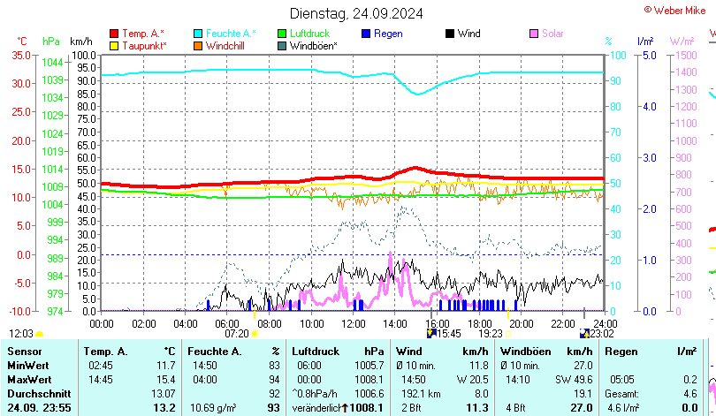Click the yellow Taupunkt legend square
Viewport: 716px width, 416px height.
[x=114, y=46]
